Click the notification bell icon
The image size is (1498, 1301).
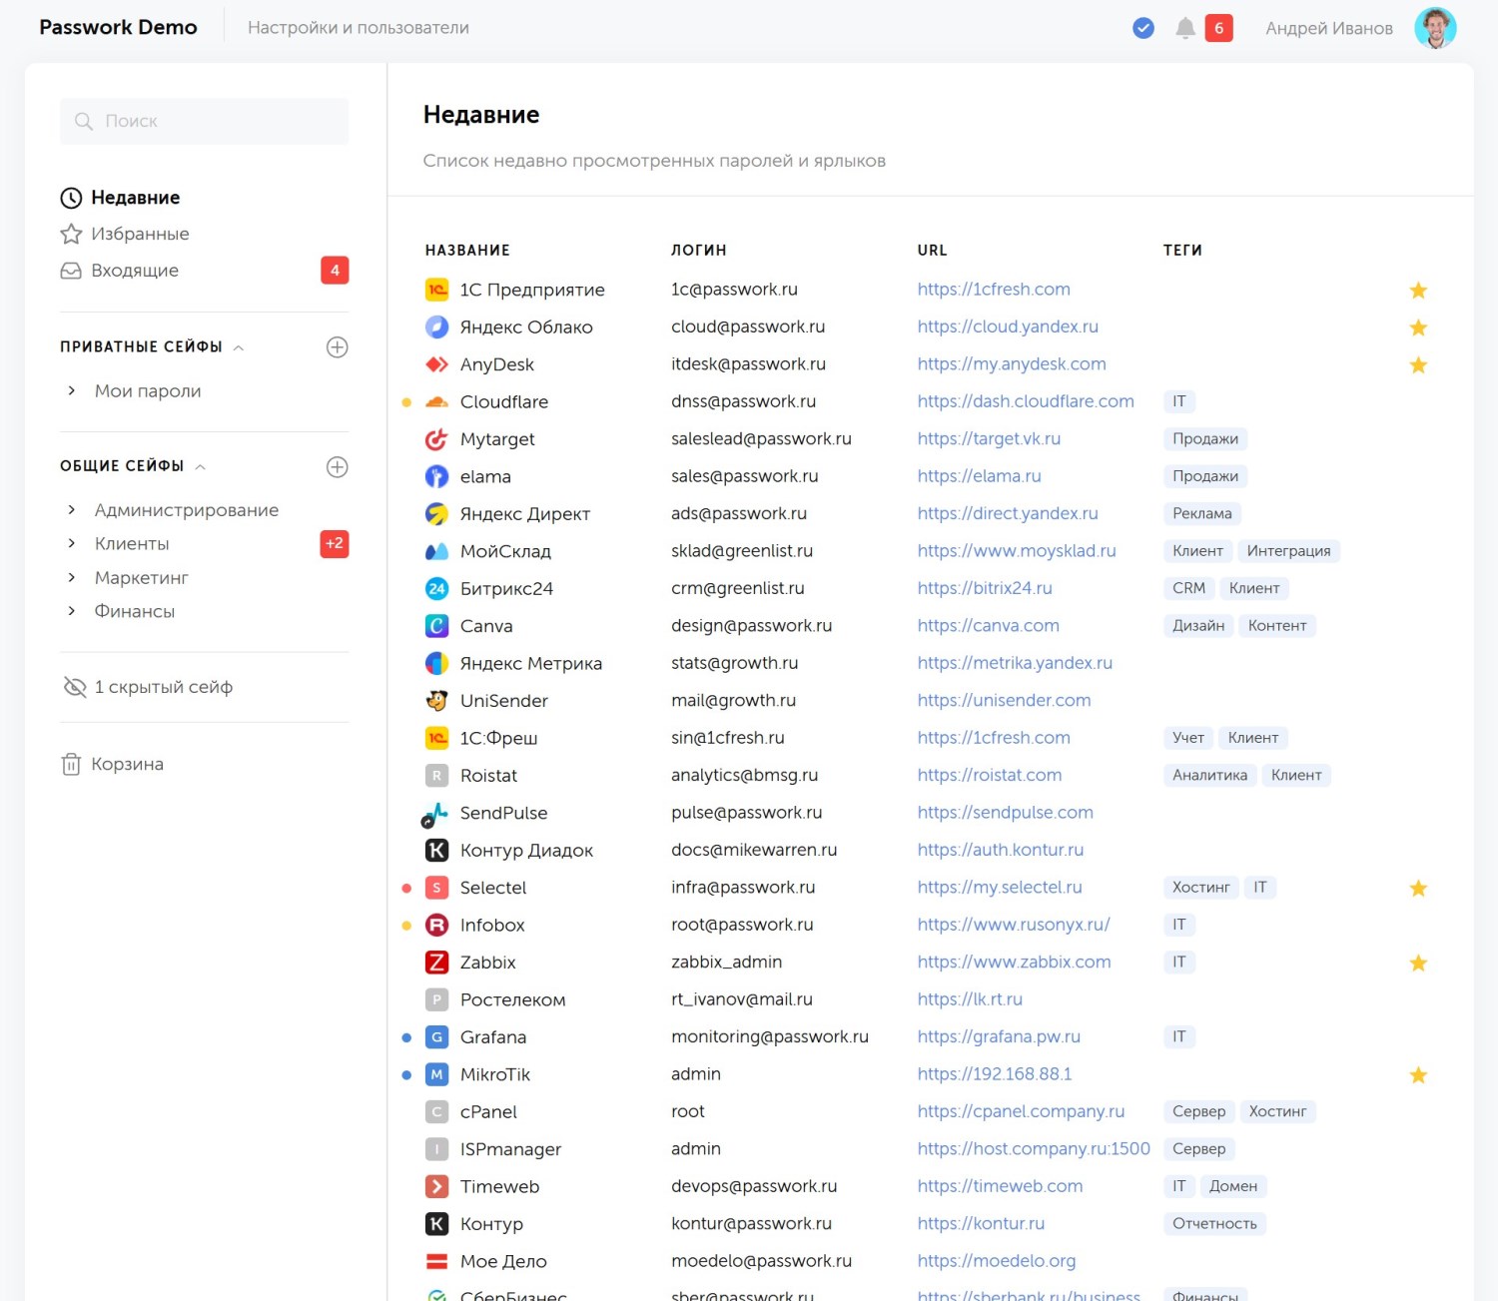pos(1185,28)
